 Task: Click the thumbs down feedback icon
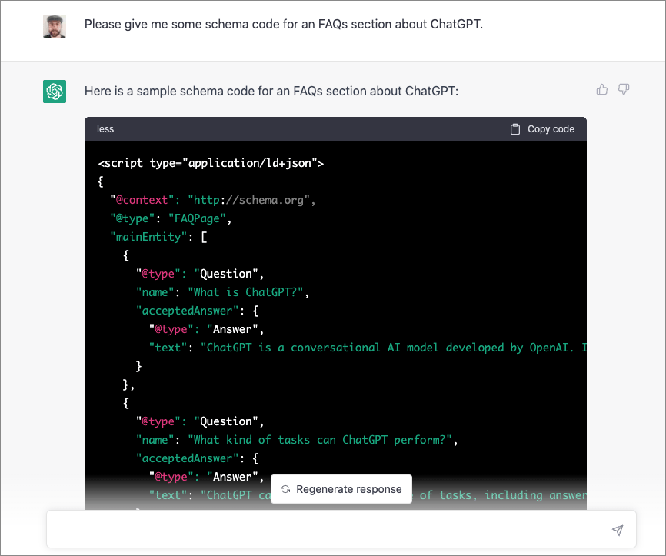tap(624, 89)
